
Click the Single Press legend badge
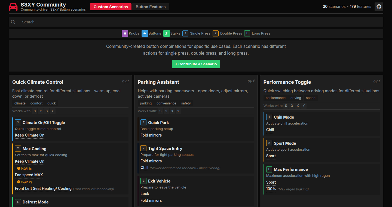tap(185, 33)
